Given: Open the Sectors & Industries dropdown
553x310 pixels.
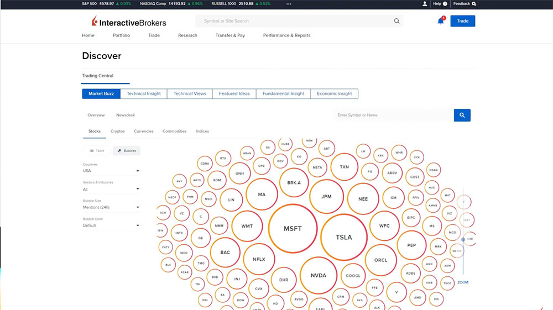Looking at the screenshot, I should point(111,189).
